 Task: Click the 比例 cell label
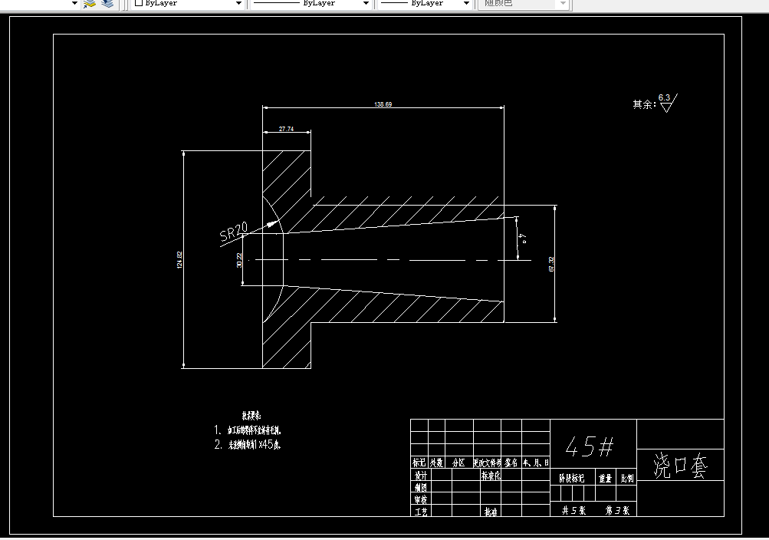pyautogui.click(x=627, y=478)
